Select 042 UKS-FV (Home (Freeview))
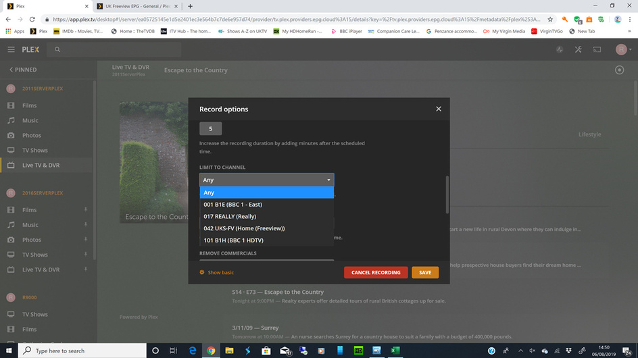The width and height of the screenshot is (638, 358). coord(266,228)
